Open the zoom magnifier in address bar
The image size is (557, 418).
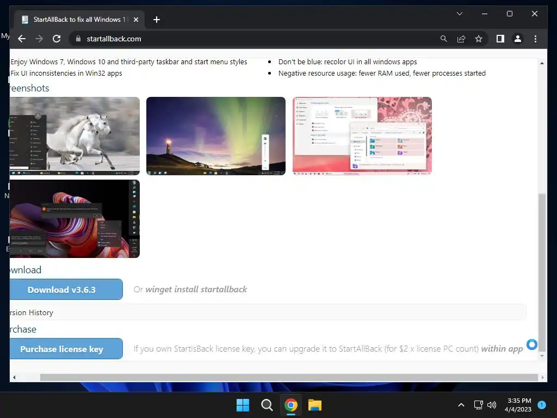click(444, 39)
